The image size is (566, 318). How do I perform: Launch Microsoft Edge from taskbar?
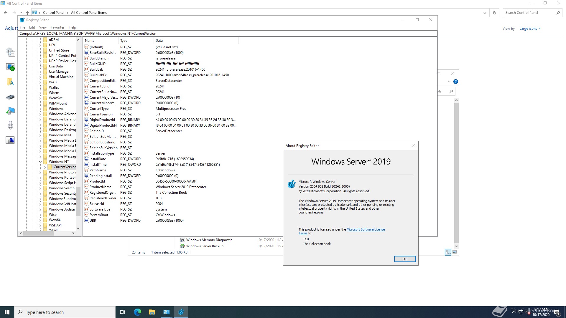coord(137,312)
